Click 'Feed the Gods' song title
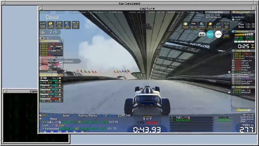This screenshot has height=146, width=259. [213, 15]
